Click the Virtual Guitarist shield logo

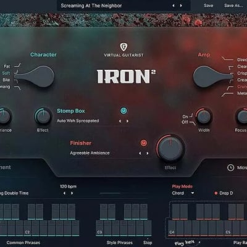pos(124,47)
